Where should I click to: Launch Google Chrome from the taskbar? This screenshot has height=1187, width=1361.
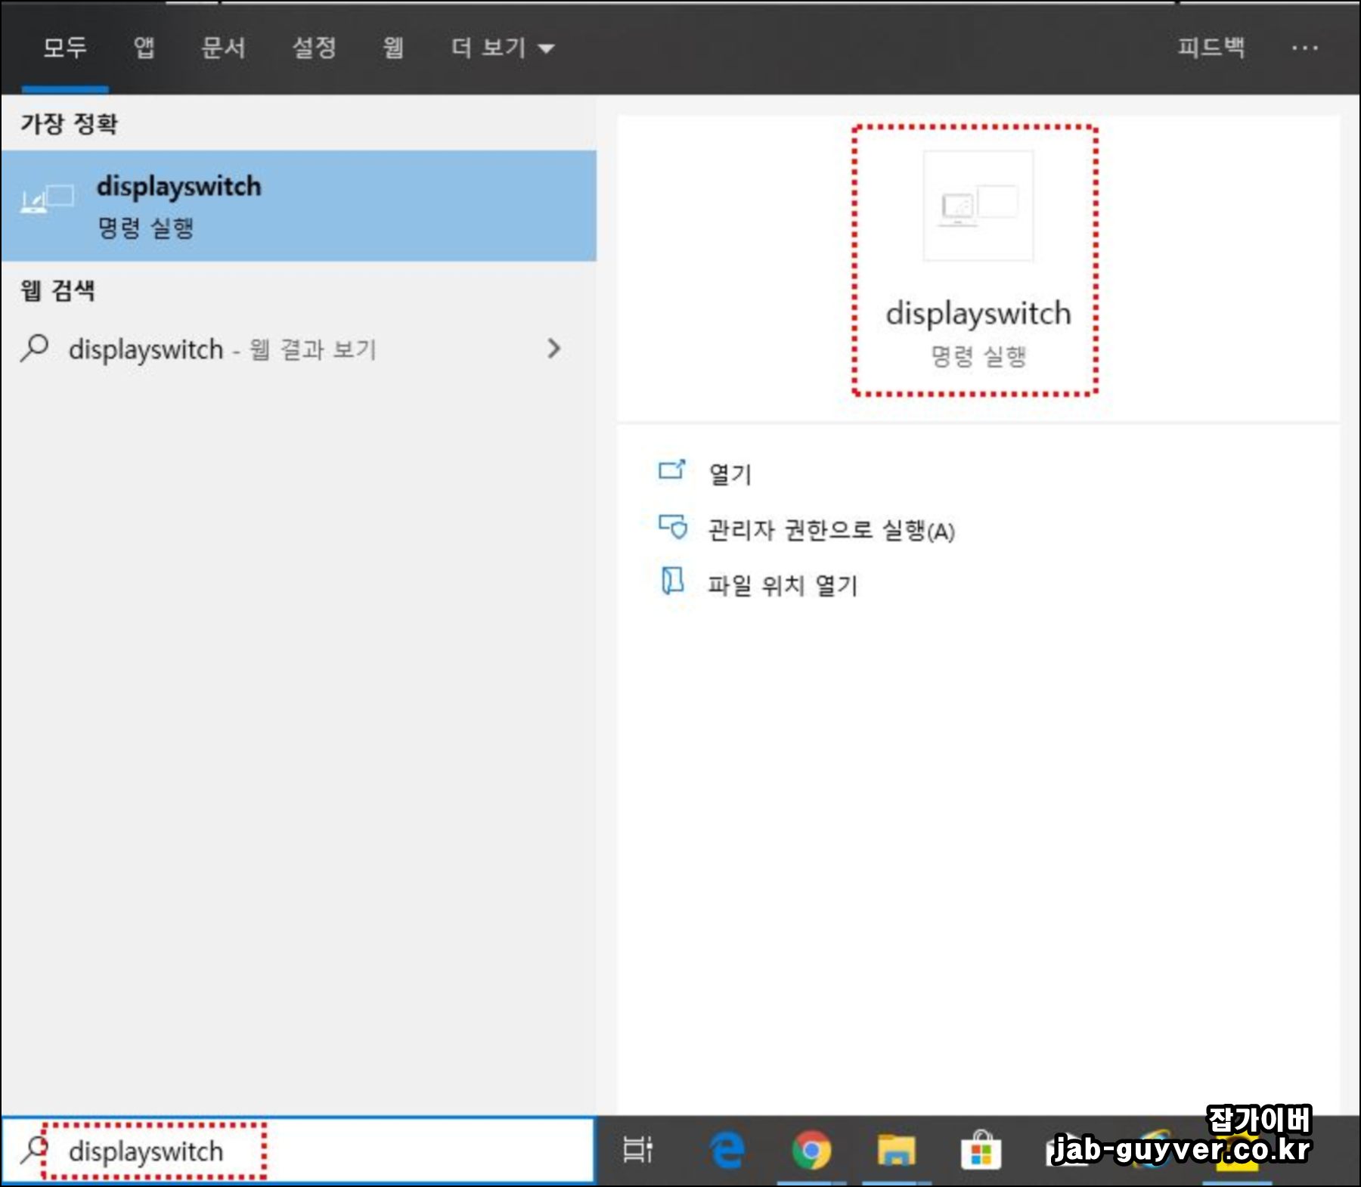(x=811, y=1150)
